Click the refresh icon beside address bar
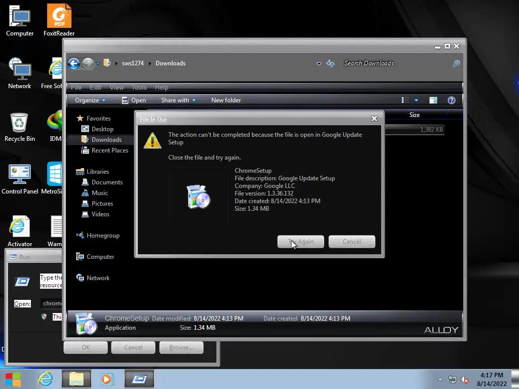The image size is (519, 389). pyautogui.click(x=330, y=63)
